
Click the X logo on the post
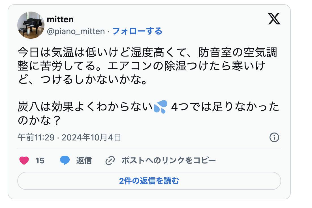274,19
